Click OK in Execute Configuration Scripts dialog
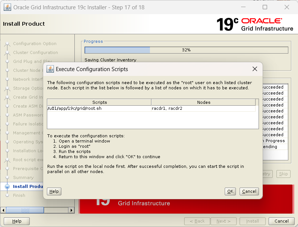 (x=230, y=191)
